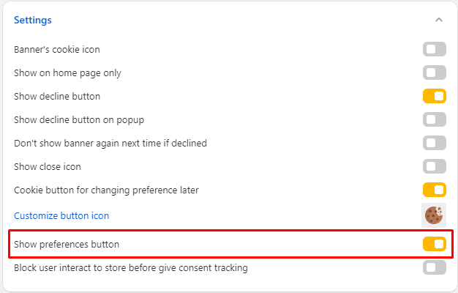Click the "Banner's cookie icon" label text

click(57, 49)
